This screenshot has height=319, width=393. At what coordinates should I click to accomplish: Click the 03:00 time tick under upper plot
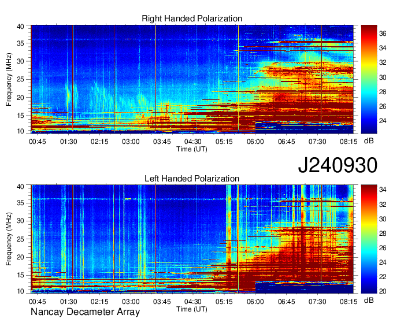point(131,142)
